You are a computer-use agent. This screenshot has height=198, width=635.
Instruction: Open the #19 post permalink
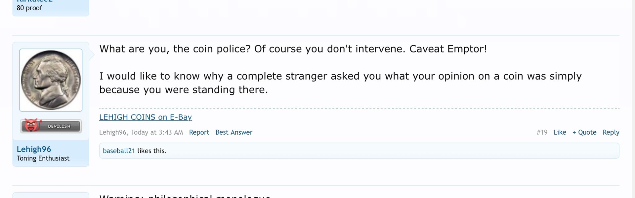point(542,132)
